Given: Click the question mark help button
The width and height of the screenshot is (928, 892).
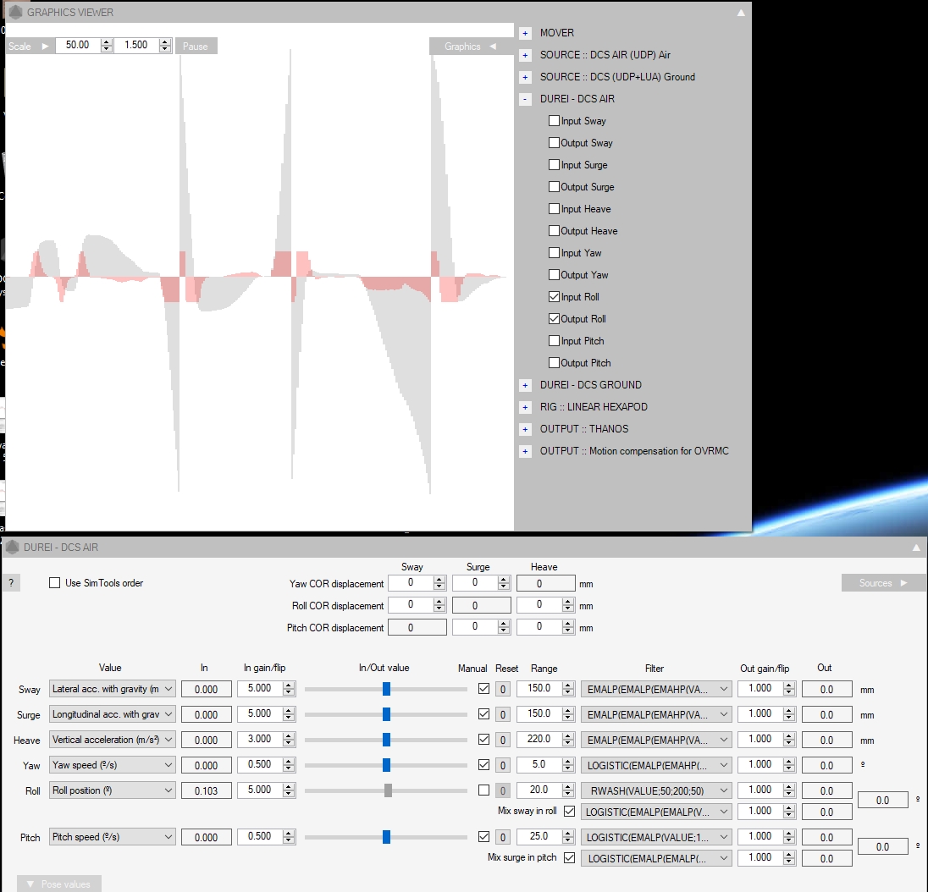Looking at the screenshot, I should click(x=10, y=583).
